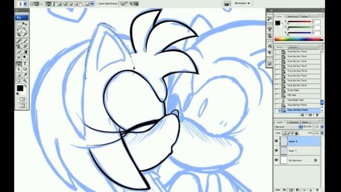
Task: Reset default foreground and background colors
Action: [18, 94]
